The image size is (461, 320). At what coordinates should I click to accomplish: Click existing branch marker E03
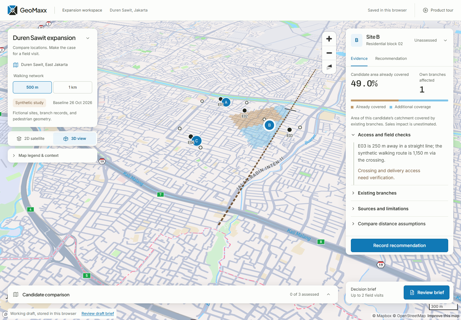tap(289, 130)
